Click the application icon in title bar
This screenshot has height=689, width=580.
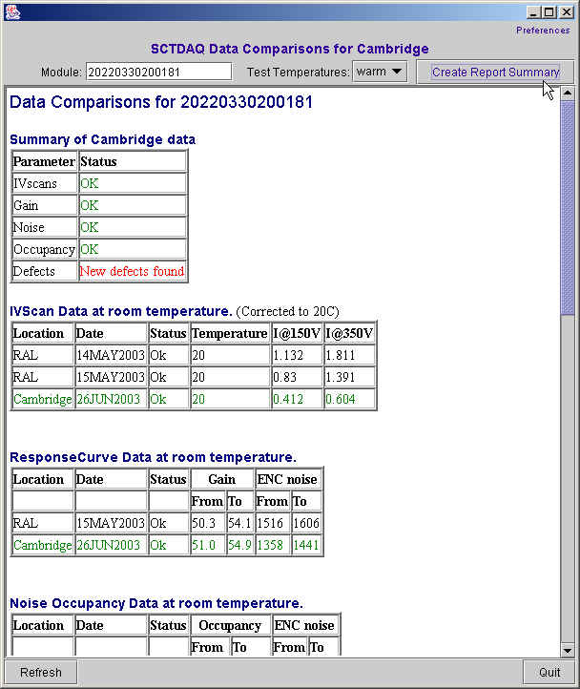coord(11,11)
